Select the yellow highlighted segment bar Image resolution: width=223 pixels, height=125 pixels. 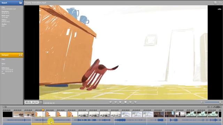pyautogui.click(x=51, y=124)
